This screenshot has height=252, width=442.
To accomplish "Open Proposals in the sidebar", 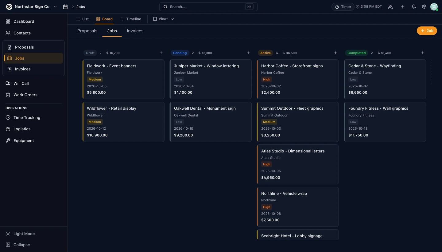I will coord(34,47).
